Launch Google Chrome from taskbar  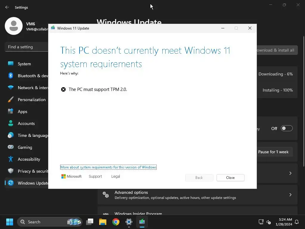(x=116, y=222)
